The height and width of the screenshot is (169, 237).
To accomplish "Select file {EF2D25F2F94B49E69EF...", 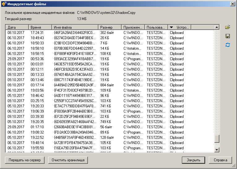I will point(74,117).
